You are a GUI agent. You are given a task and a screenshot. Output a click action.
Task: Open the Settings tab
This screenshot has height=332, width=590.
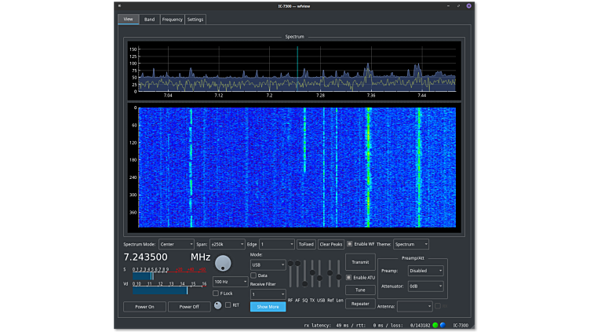195,20
